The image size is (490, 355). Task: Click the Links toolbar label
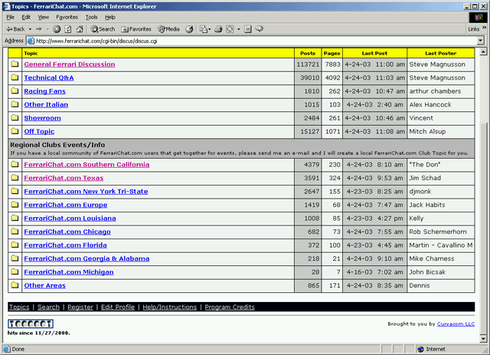(473, 29)
